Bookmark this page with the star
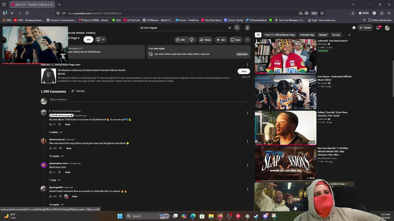 click(322, 13)
